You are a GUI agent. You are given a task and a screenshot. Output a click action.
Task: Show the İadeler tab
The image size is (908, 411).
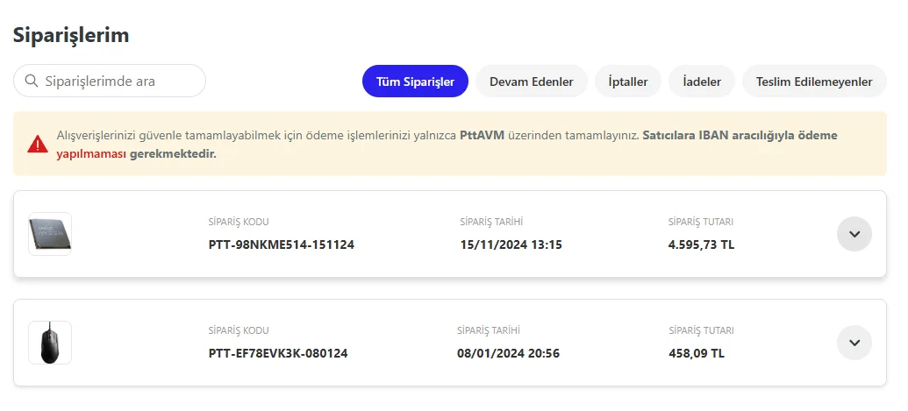tap(702, 81)
